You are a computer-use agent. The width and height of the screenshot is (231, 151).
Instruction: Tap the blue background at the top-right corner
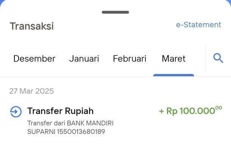229,2
